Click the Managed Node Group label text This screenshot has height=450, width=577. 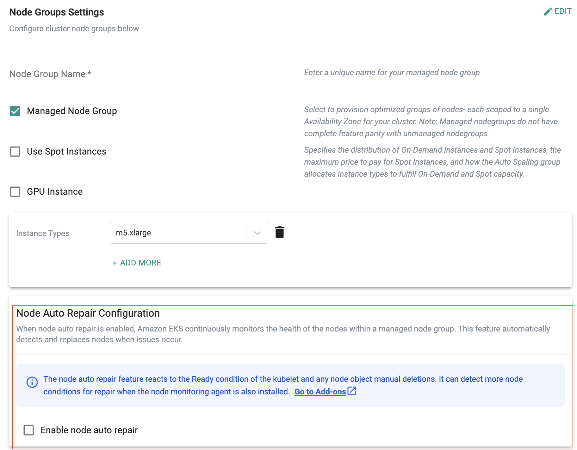tap(72, 111)
